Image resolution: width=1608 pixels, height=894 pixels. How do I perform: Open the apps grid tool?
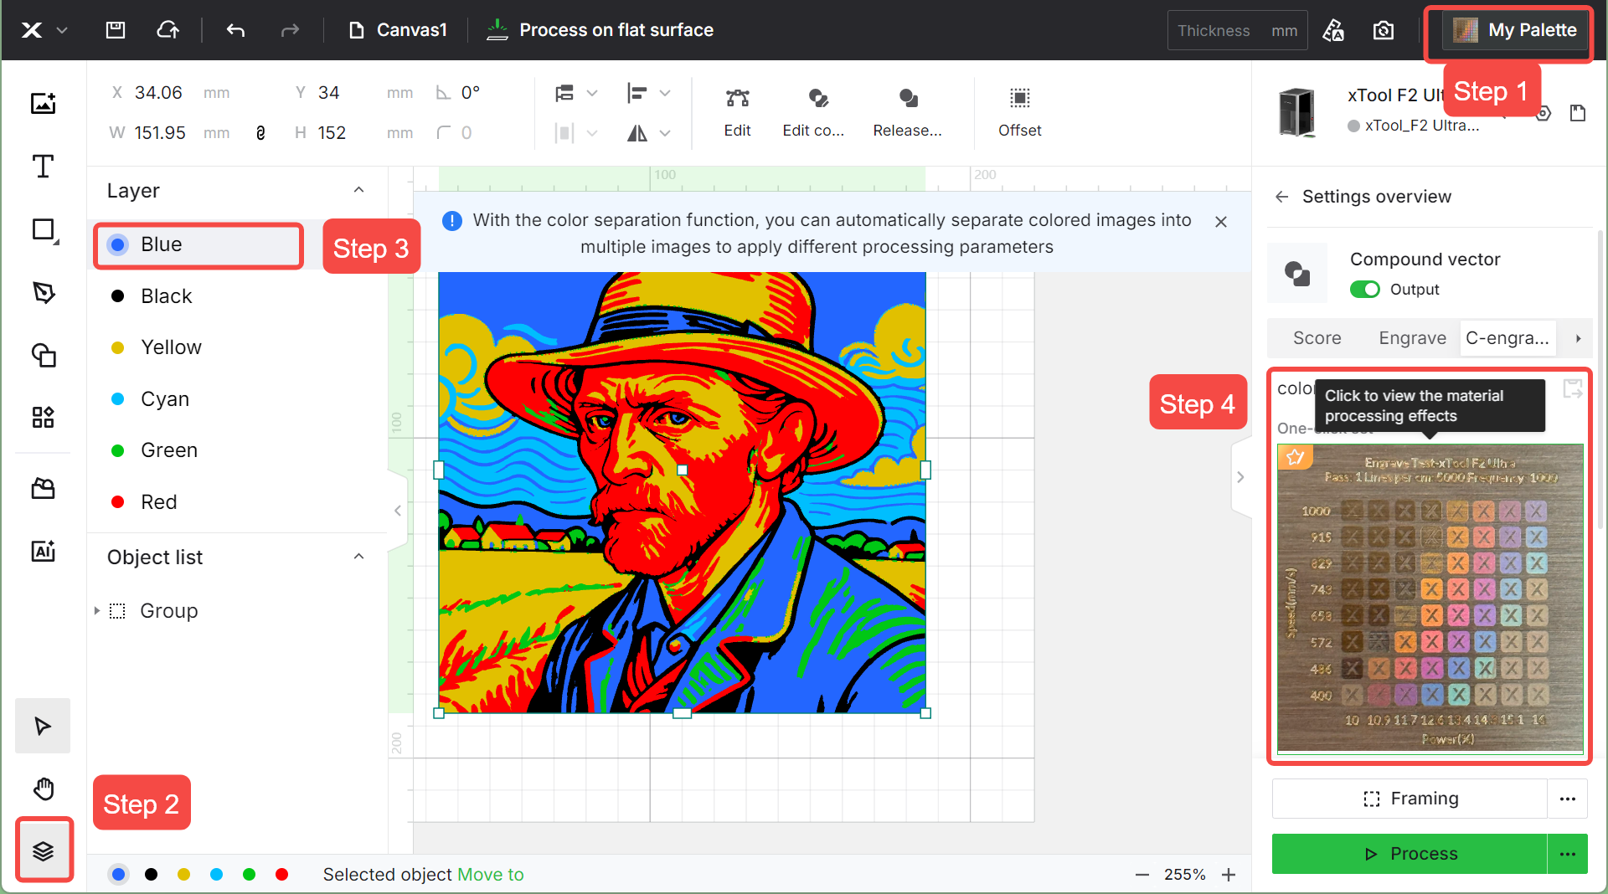pyautogui.click(x=44, y=417)
